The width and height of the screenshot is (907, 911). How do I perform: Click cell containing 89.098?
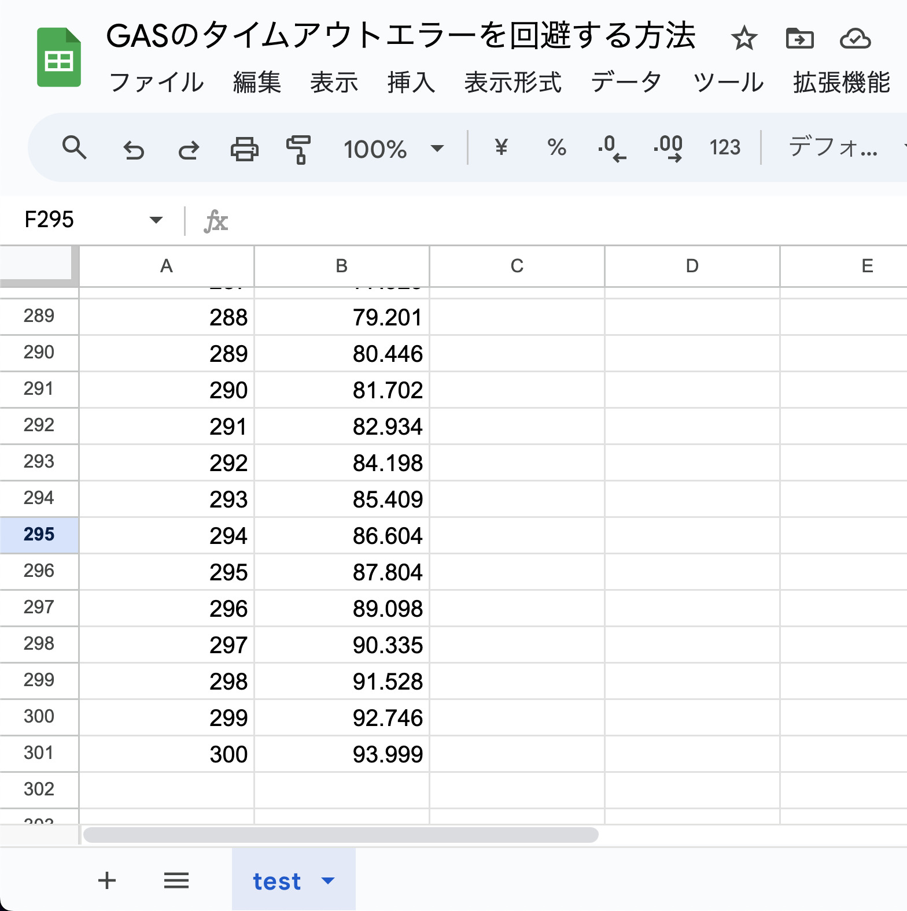342,608
